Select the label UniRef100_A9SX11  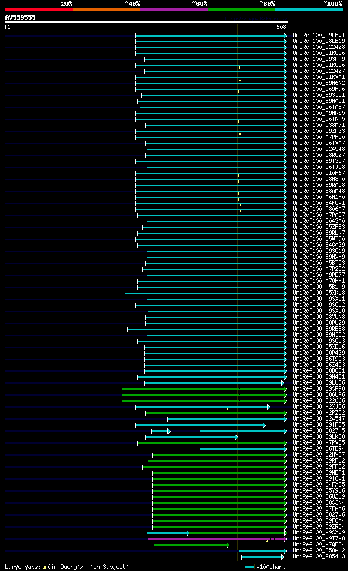pos(319,299)
